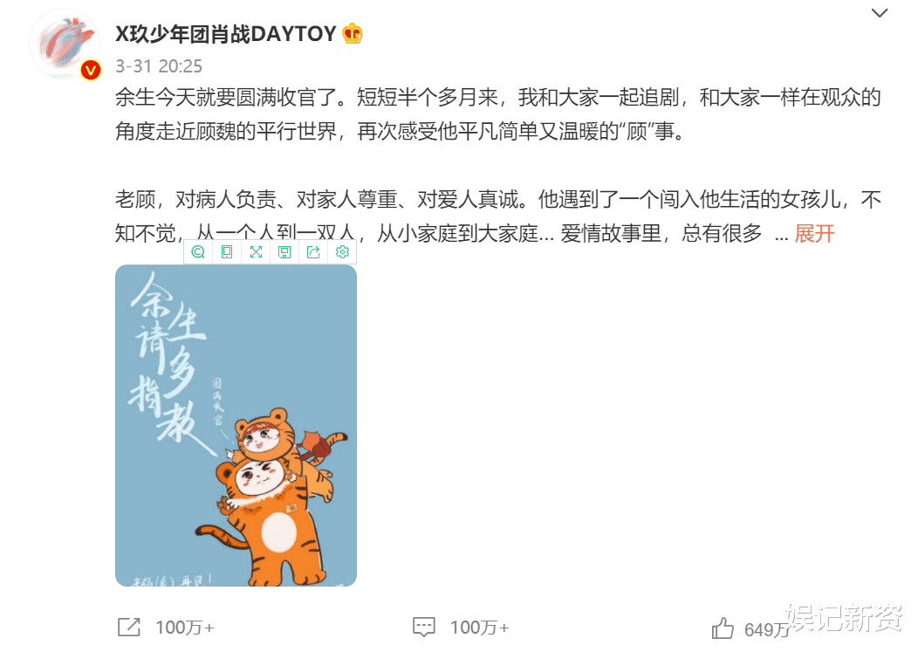Image resolution: width=918 pixels, height=652 pixels.
Task: Open the 余生请多指教 tiger illustration
Action: point(236,425)
